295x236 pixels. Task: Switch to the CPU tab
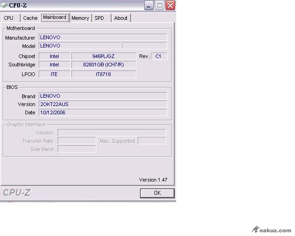(11, 18)
